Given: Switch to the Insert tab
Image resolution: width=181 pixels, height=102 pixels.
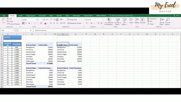Looking at the screenshot, I should click(x=20, y=16).
